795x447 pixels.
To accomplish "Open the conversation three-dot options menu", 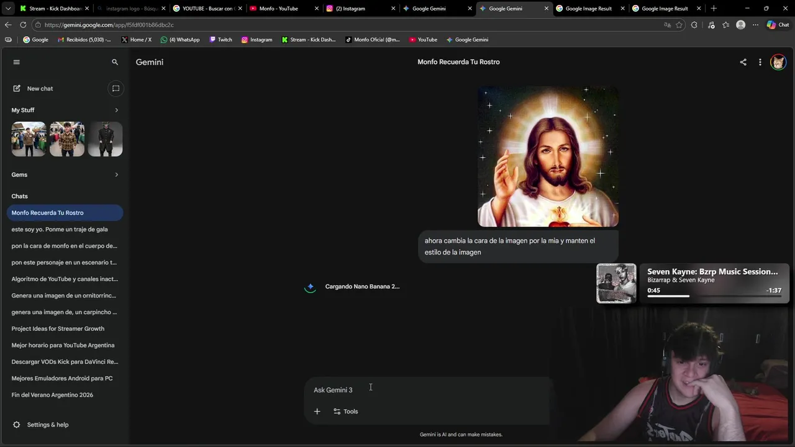I will 760,62.
